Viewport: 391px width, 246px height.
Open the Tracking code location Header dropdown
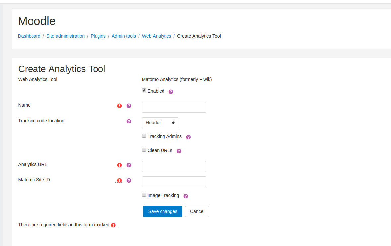pyautogui.click(x=160, y=123)
